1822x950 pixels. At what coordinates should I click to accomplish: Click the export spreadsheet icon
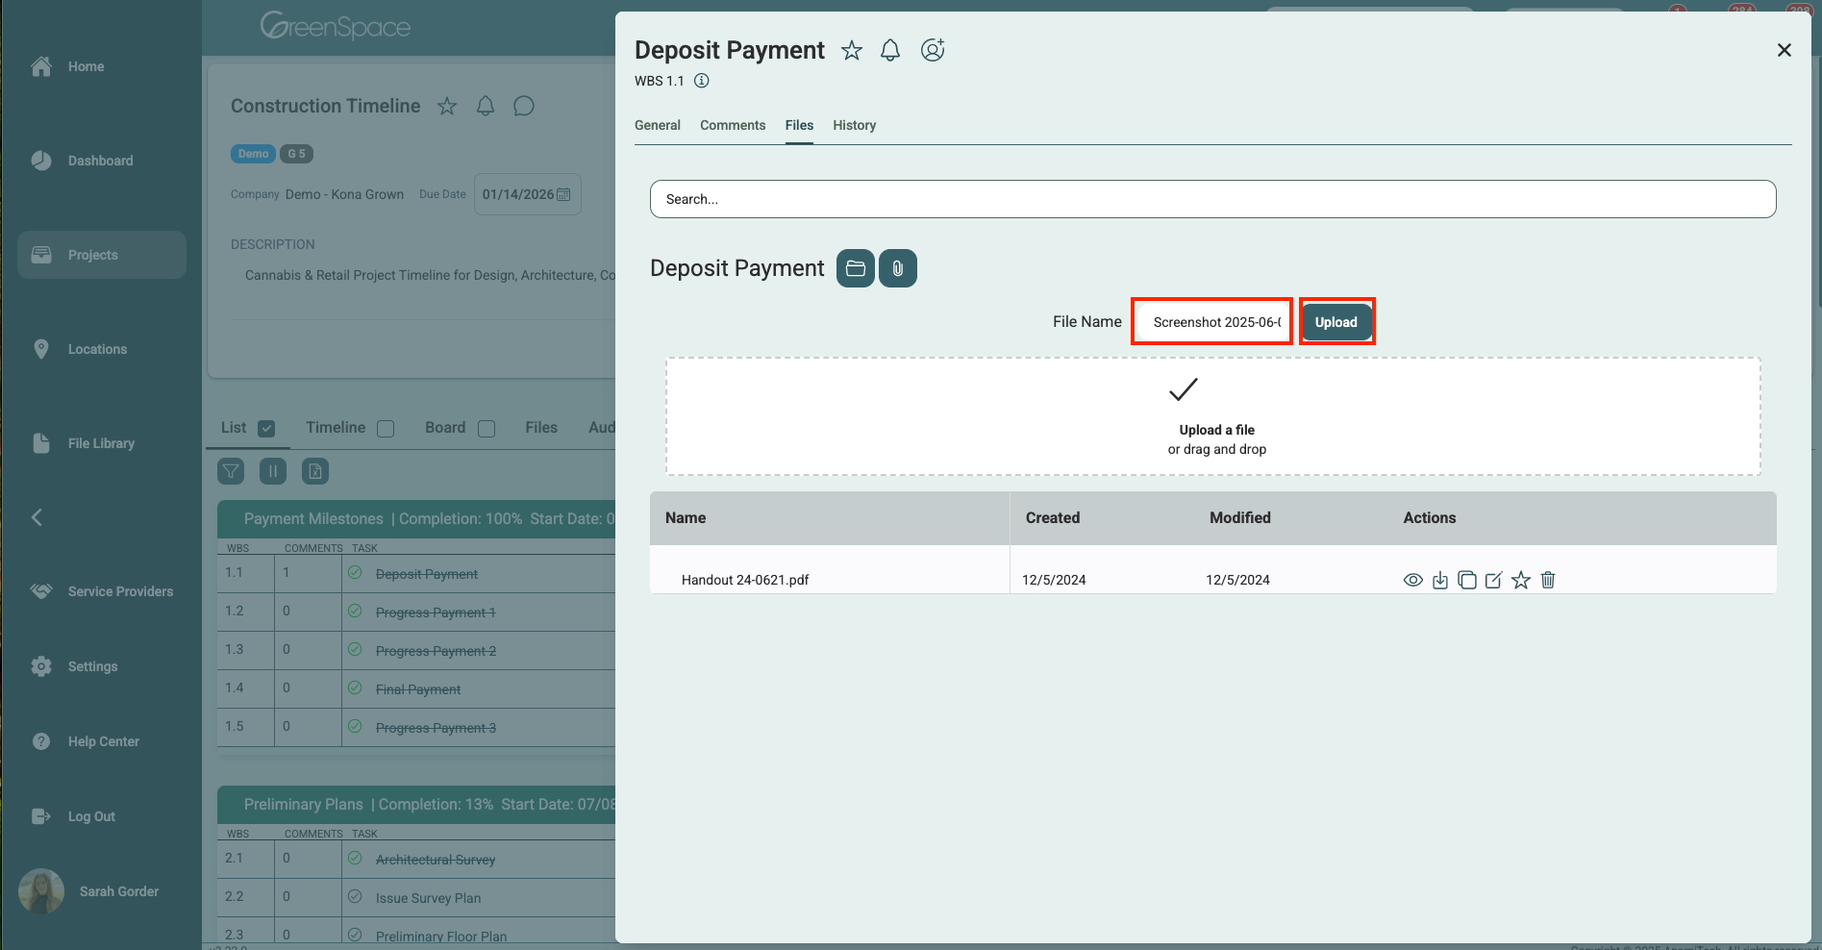315,471
